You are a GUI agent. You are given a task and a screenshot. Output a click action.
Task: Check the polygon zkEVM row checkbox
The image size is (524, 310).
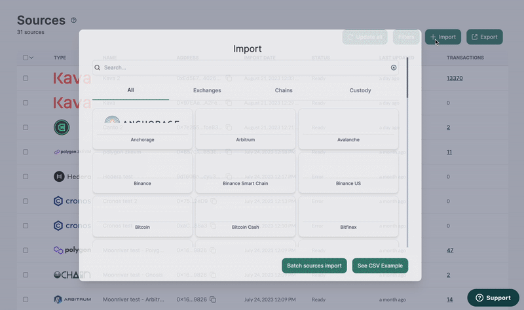point(26,152)
